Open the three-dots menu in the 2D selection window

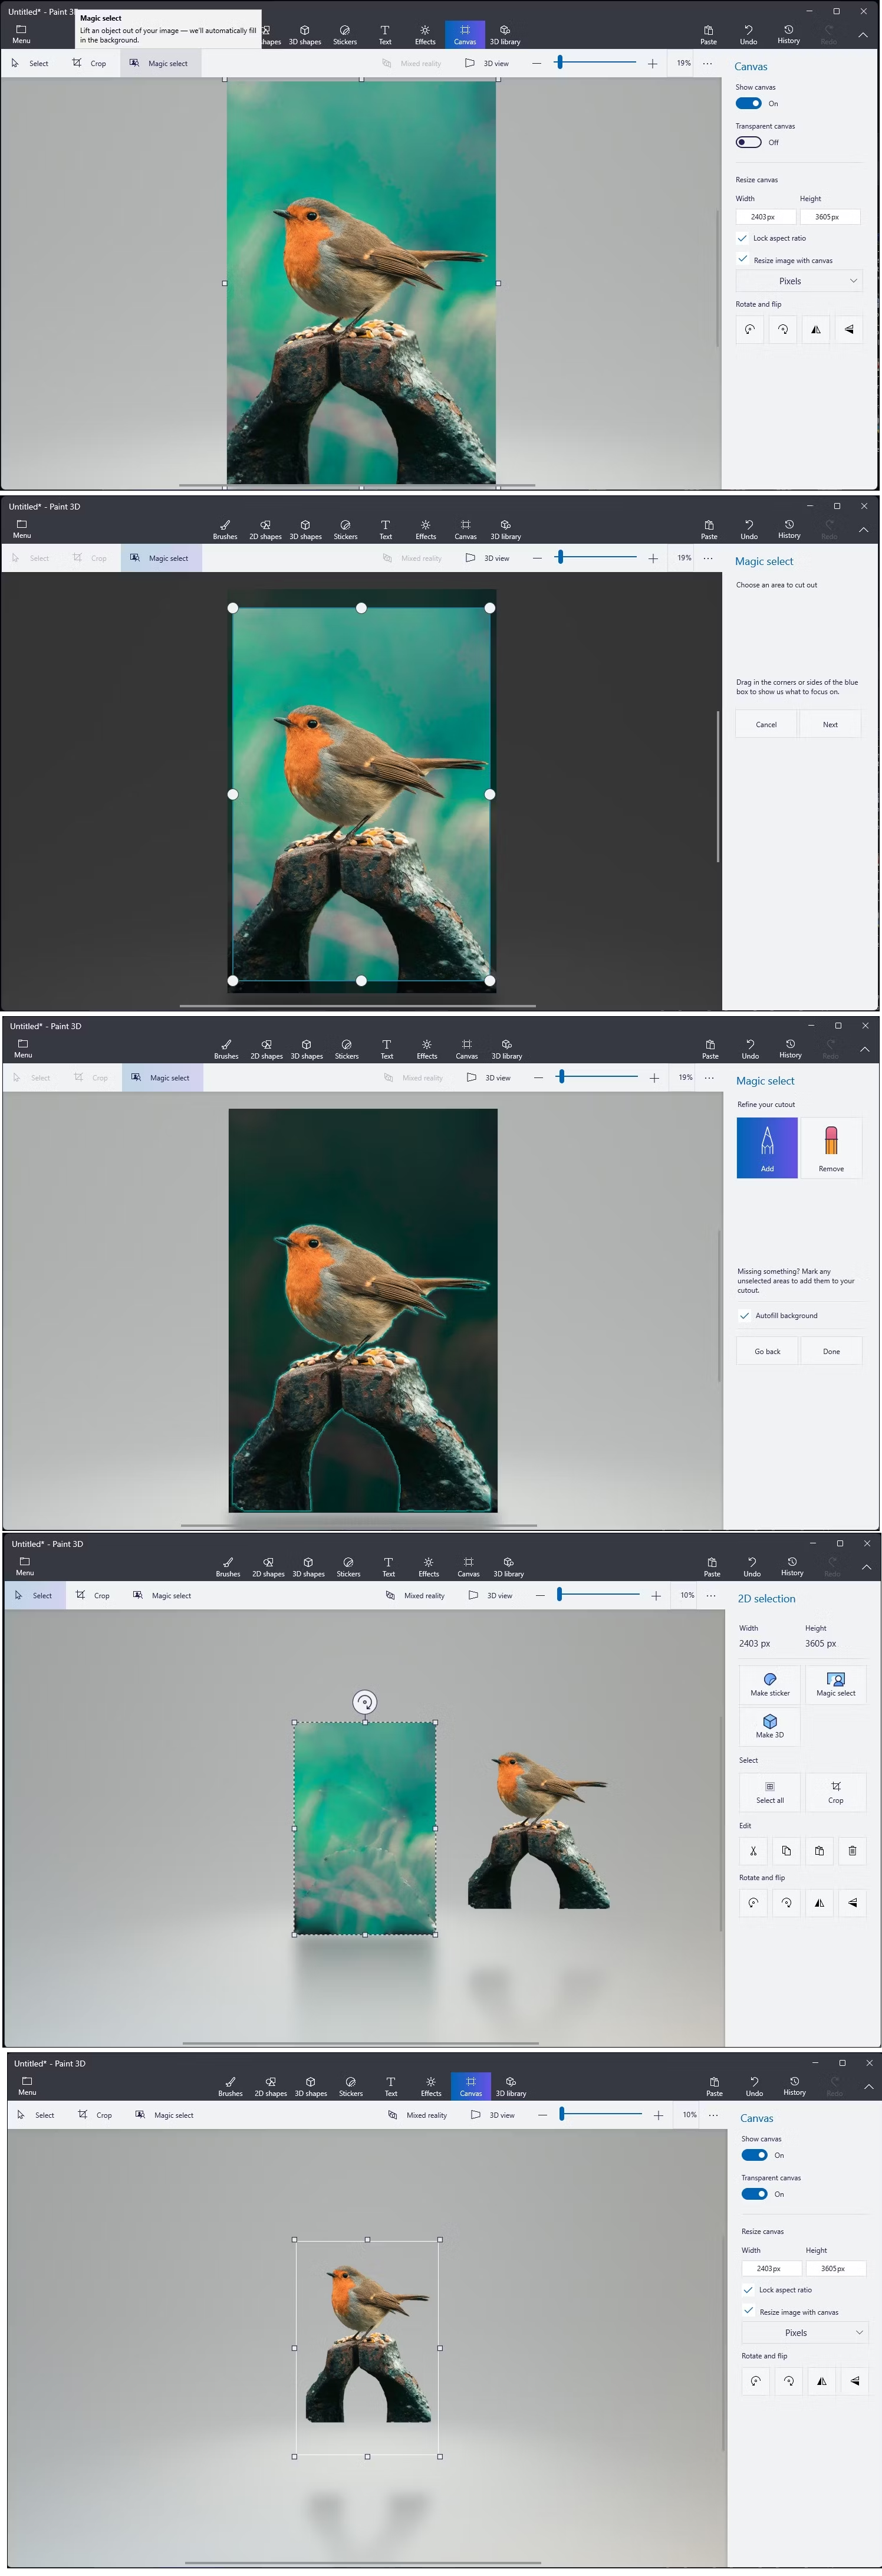711,1595
